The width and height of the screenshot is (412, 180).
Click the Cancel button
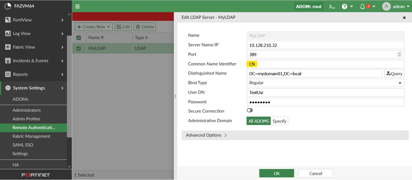pyautogui.click(x=316, y=173)
